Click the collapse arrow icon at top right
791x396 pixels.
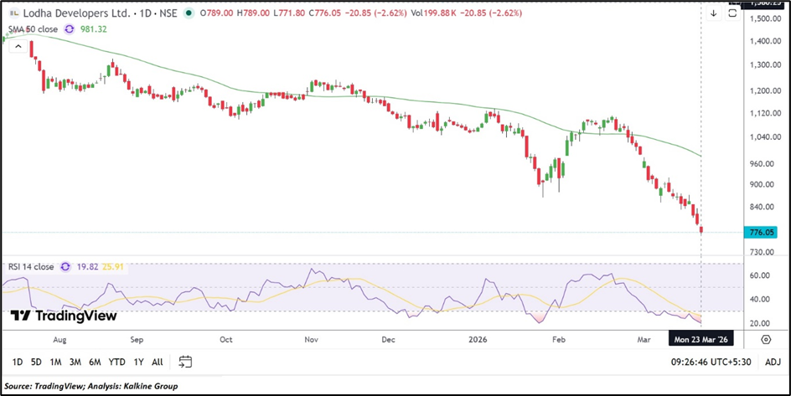coord(714,13)
